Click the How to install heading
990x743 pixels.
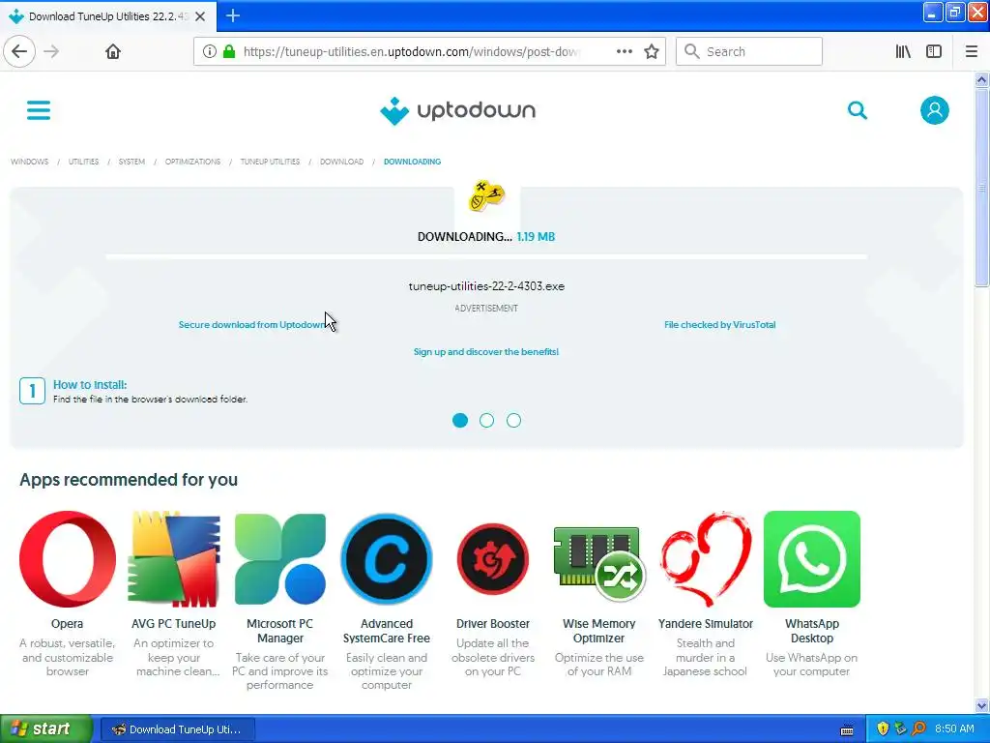90,385
